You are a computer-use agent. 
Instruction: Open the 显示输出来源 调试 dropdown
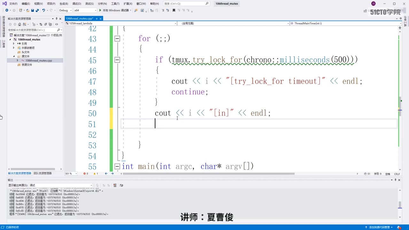[61, 185]
